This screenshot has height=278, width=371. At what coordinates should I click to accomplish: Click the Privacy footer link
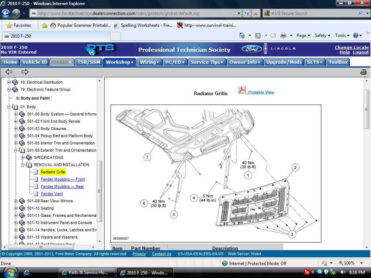point(139,254)
